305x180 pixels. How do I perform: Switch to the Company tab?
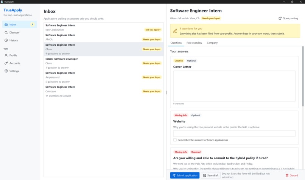click(x=212, y=43)
